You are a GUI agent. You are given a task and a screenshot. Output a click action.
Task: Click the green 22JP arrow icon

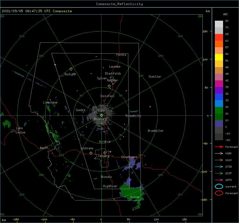coord(219,173)
